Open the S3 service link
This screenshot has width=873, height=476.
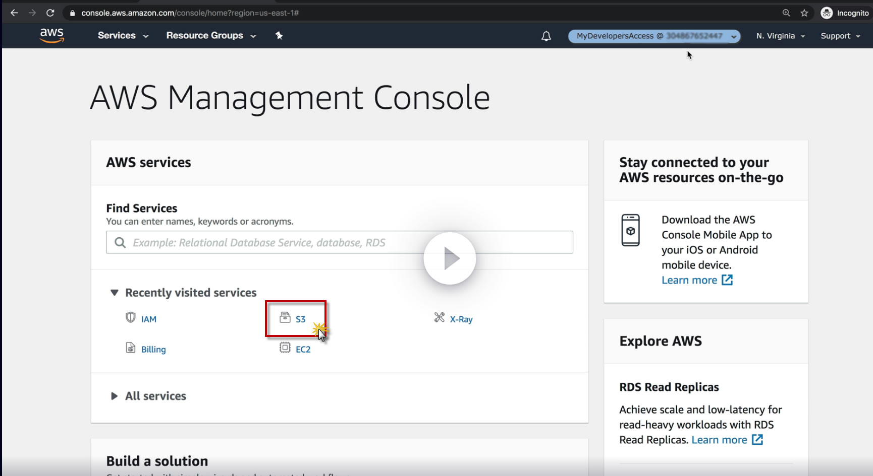click(301, 319)
